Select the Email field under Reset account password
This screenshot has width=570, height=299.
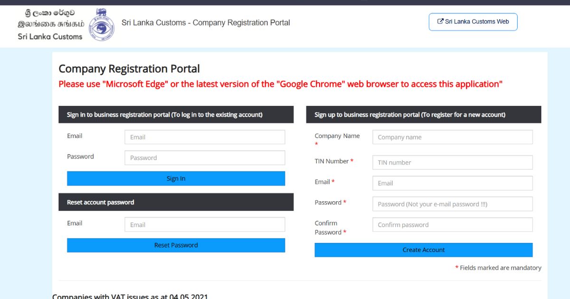pyautogui.click(x=205, y=224)
